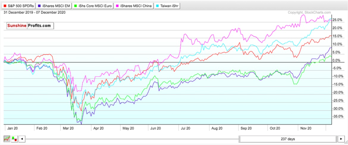Click the Jan 20 axis label

click(x=12, y=128)
